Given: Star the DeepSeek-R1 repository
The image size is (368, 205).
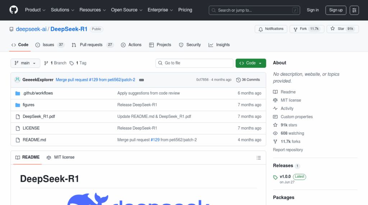Looking at the screenshot, I should 342,29.
